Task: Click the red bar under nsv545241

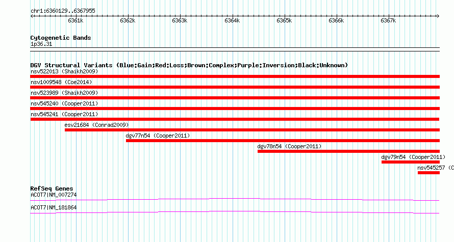Action: [235, 119]
